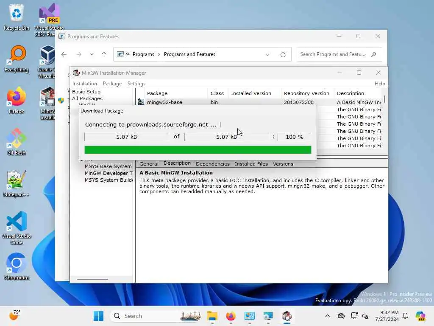Sort by Repository Version column header
The width and height of the screenshot is (434, 326).
click(x=307, y=93)
